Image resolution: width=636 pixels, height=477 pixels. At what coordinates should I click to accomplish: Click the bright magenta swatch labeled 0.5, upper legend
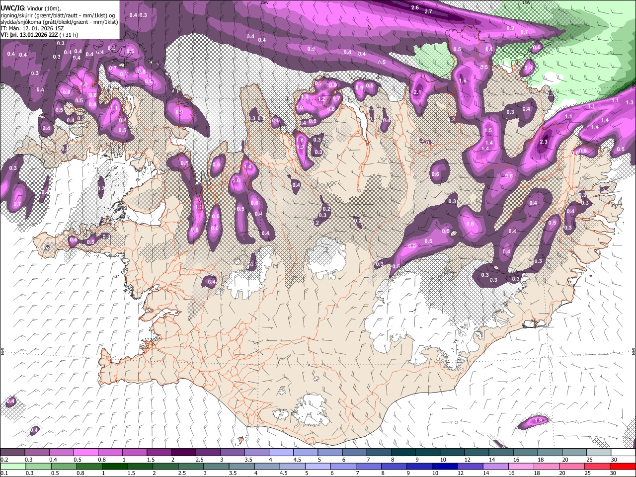85,453
